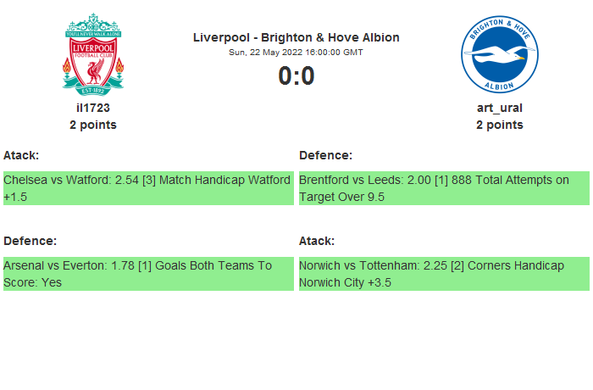The width and height of the screenshot is (593, 390).
Task: Open user art_ural's profile name
Action: [499, 108]
